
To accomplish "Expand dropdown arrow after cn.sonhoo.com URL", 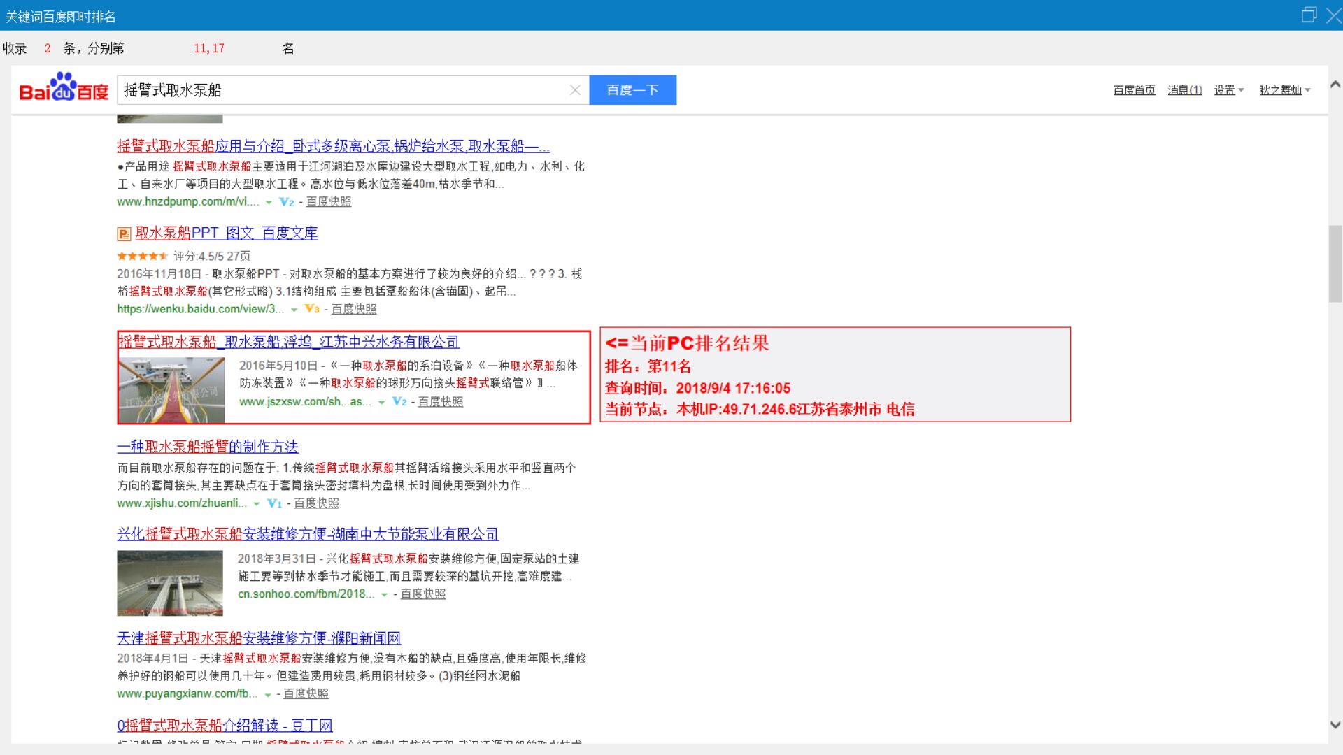I will 384,595.
